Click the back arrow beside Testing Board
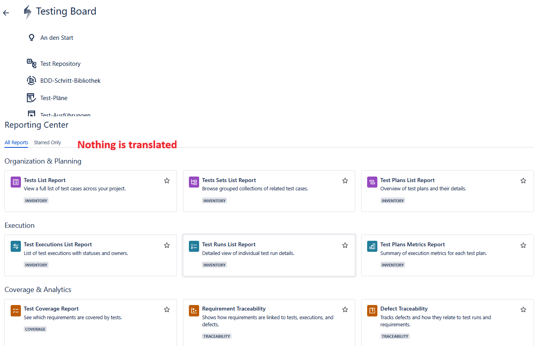The image size is (541, 346). tap(6, 13)
